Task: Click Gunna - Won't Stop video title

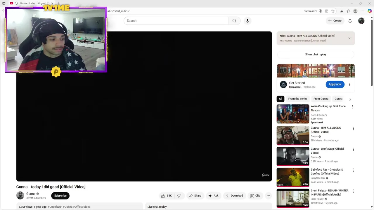Action: [327, 151]
